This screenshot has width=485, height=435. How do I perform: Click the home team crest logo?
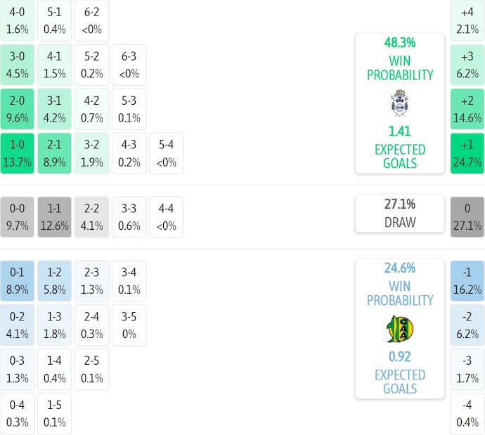click(x=399, y=103)
